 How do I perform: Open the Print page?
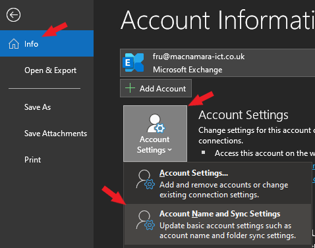[32, 160]
